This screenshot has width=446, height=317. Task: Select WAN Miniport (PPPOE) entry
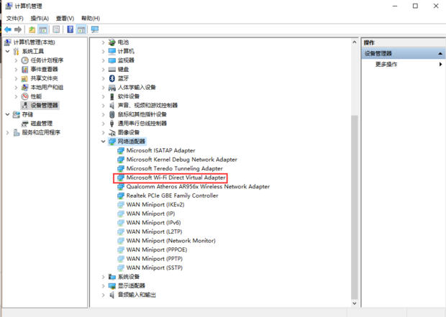[157, 250]
